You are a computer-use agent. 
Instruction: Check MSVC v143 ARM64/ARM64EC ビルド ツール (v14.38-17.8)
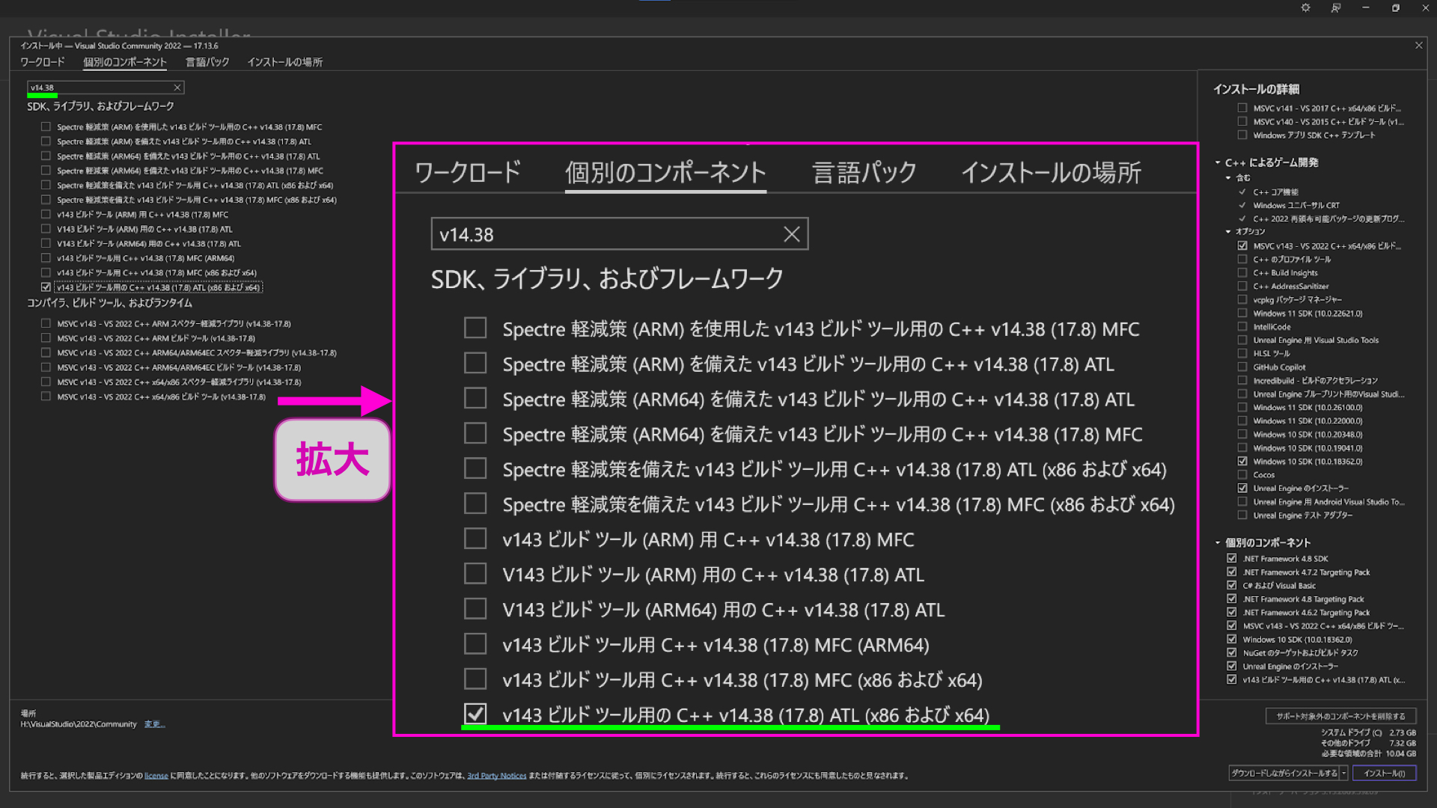pos(46,367)
